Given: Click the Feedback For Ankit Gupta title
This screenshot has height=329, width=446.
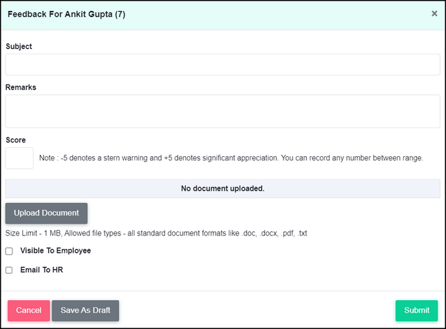Looking at the screenshot, I should (x=66, y=14).
